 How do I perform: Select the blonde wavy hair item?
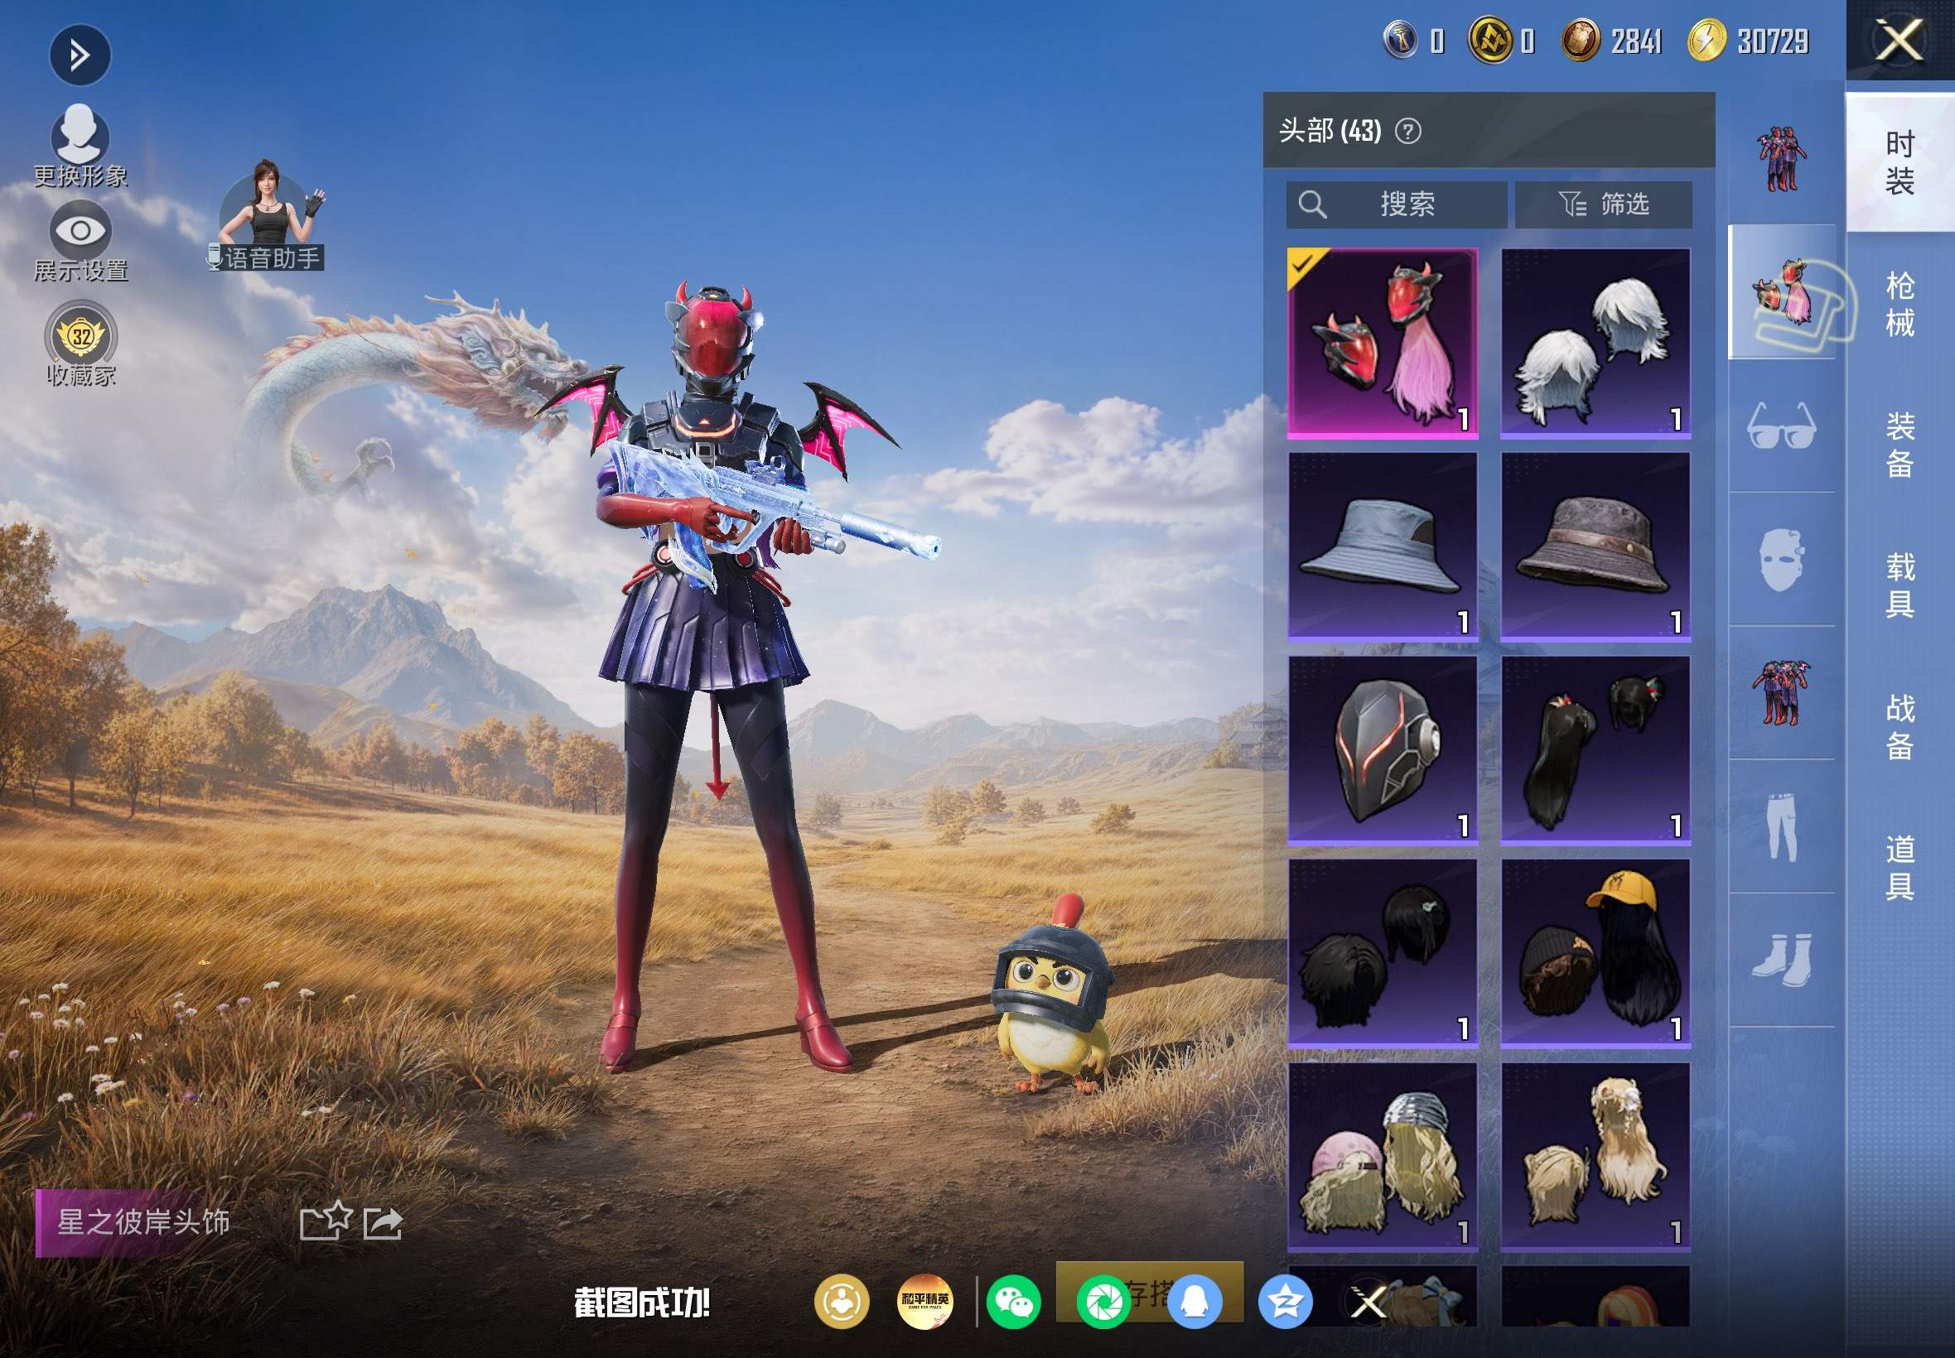(1595, 1156)
